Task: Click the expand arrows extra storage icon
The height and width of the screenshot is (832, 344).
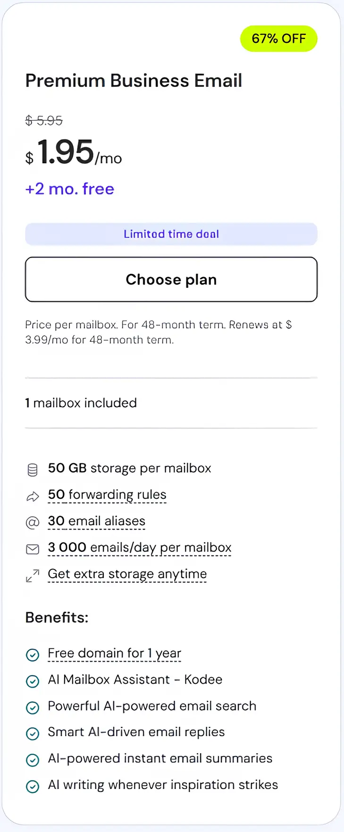Action: pyautogui.click(x=33, y=575)
